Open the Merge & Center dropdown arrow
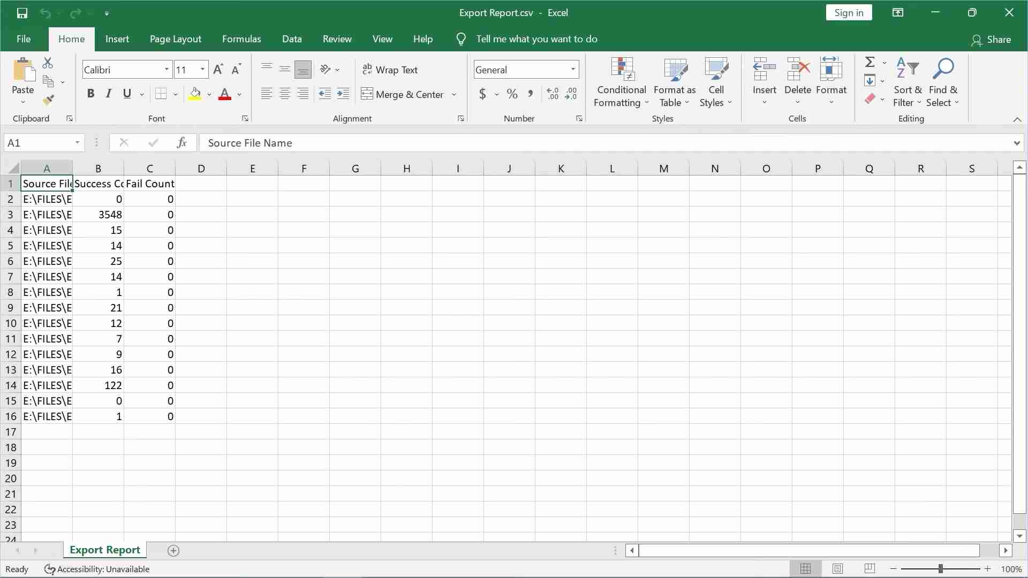Screen dimensions: 1028x578 coord(454,95)
